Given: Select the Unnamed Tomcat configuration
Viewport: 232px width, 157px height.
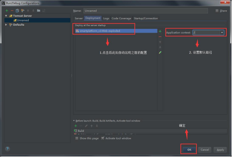Looking at the screenshot, I should 37,20.
